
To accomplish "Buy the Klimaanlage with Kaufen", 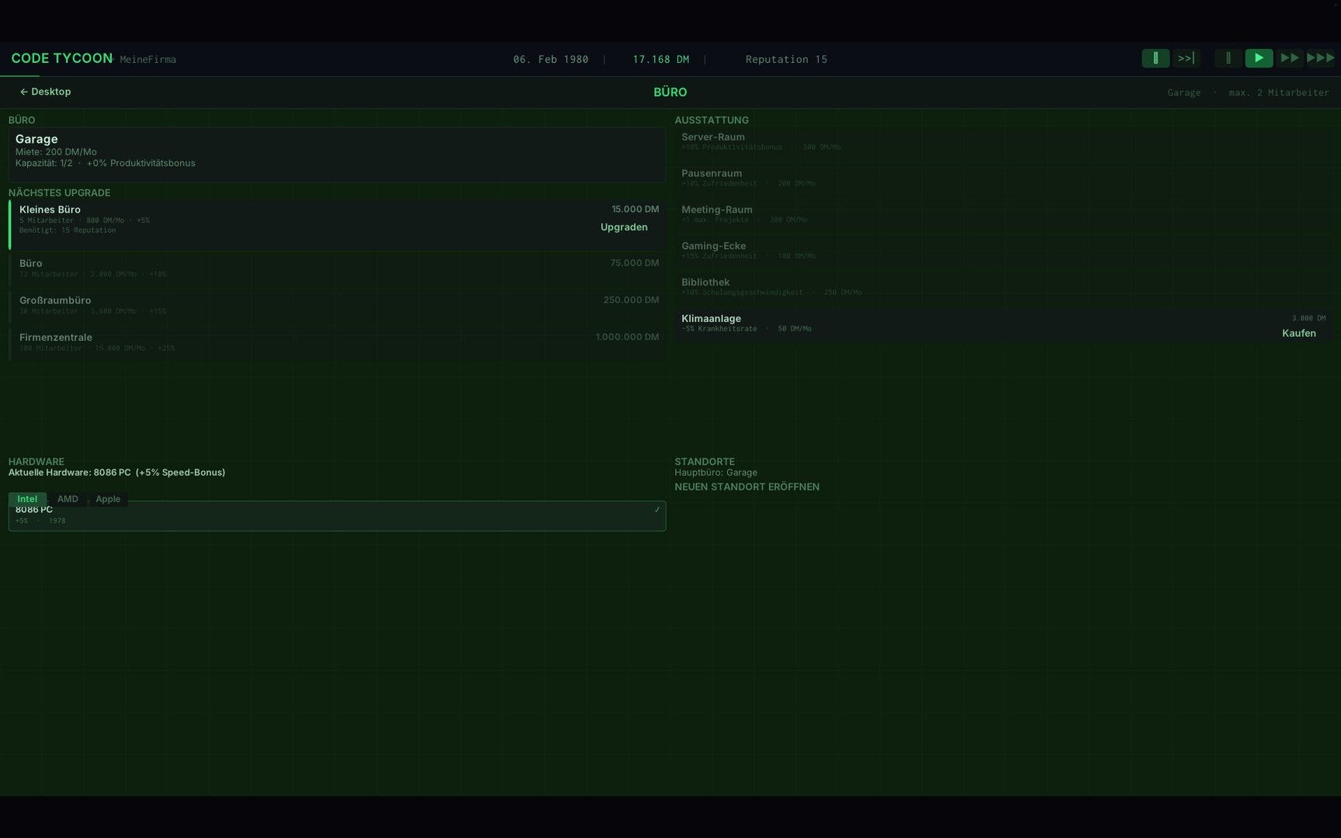I will click(x=1298, y=332).
